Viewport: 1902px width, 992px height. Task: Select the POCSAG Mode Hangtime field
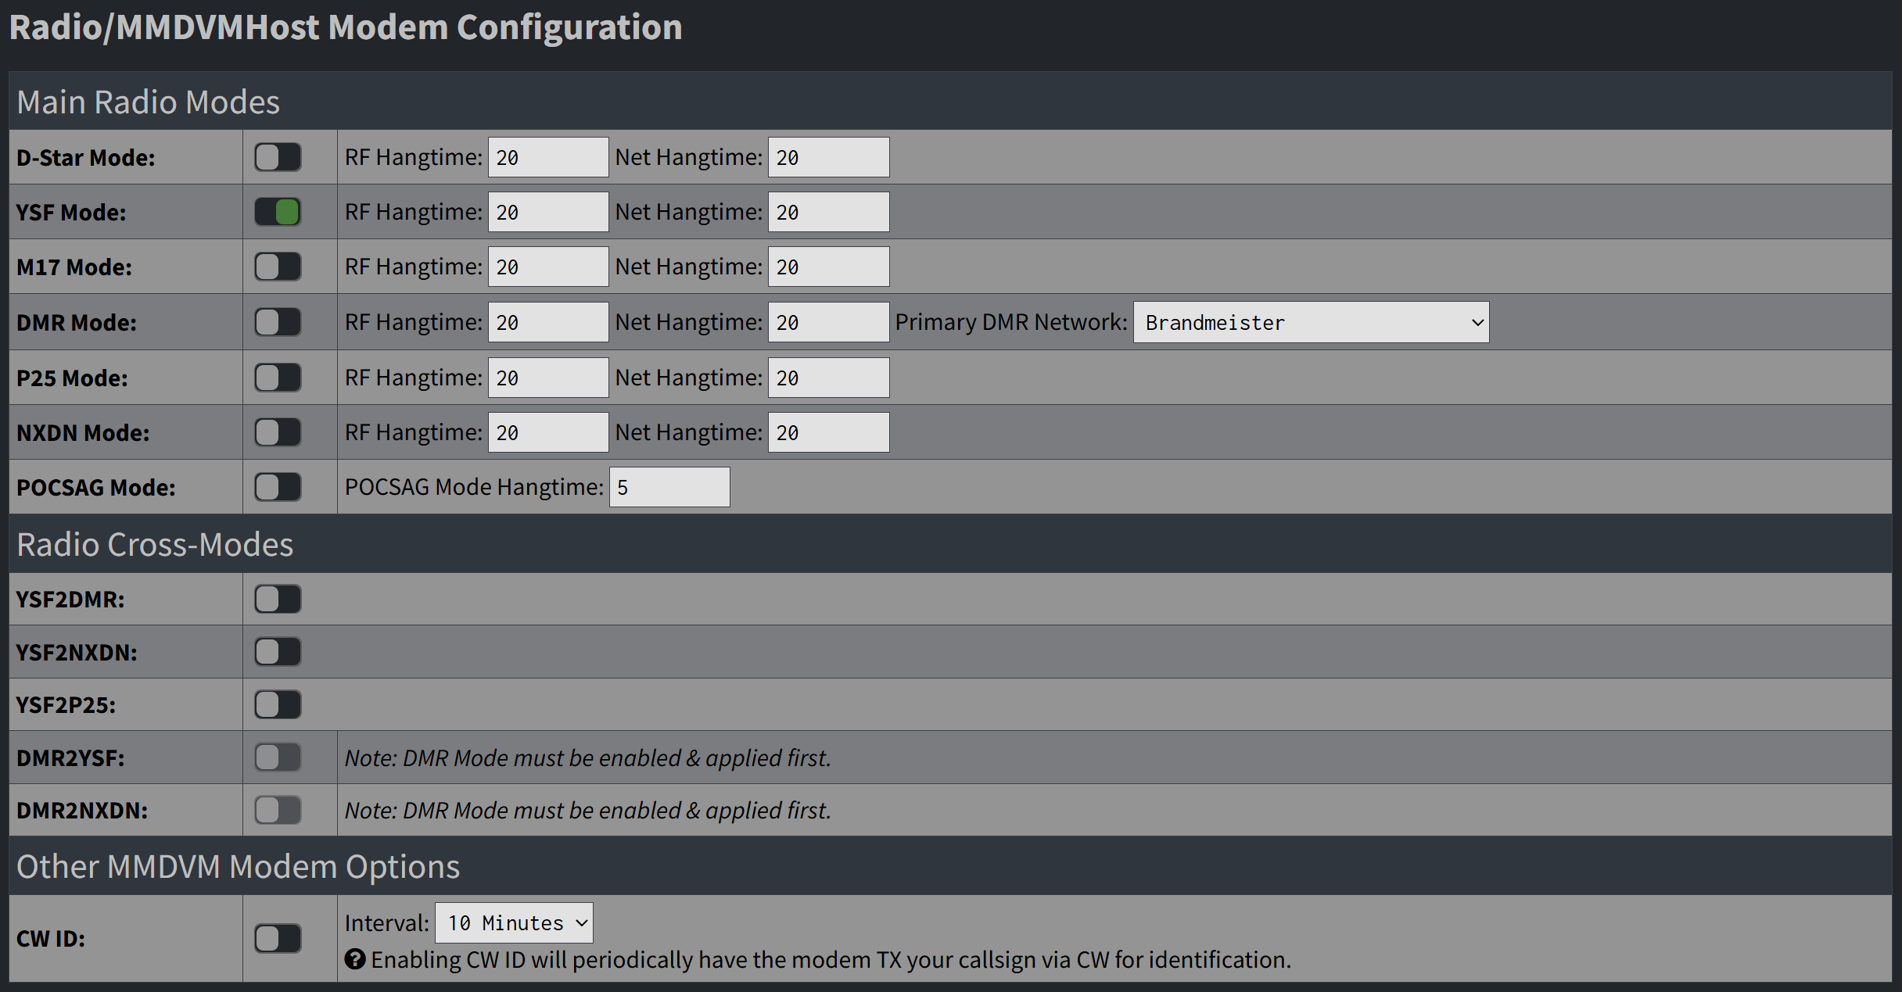669,486
